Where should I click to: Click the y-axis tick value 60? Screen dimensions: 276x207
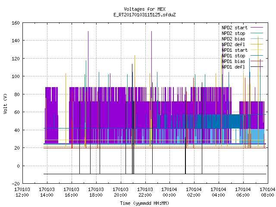click(x=17, y=112)
